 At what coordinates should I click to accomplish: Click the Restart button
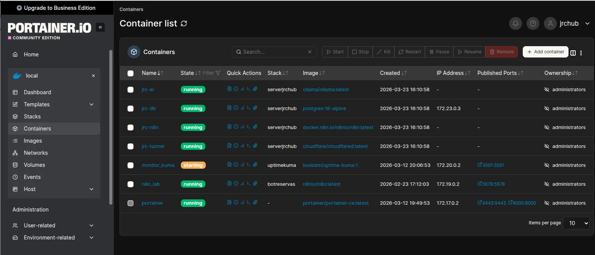(x=410, y=52)
